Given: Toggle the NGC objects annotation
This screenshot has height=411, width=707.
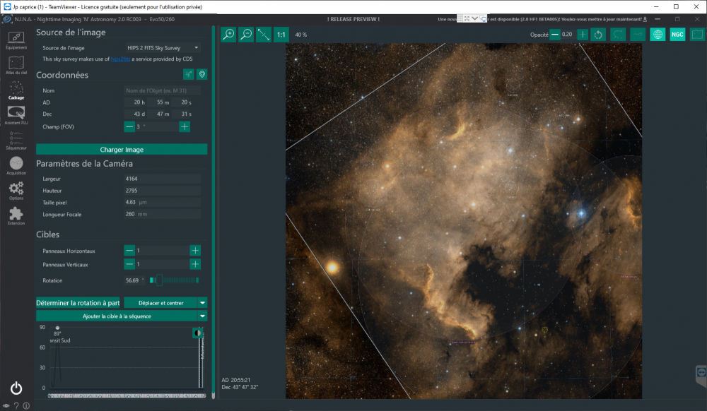Looking at the screenshot, I should (x=677, y=35).
